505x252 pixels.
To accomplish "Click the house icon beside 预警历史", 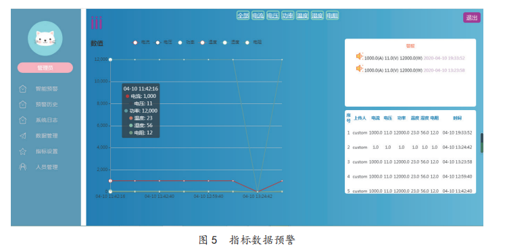I will pyautogui.click(x=23, y=105).
